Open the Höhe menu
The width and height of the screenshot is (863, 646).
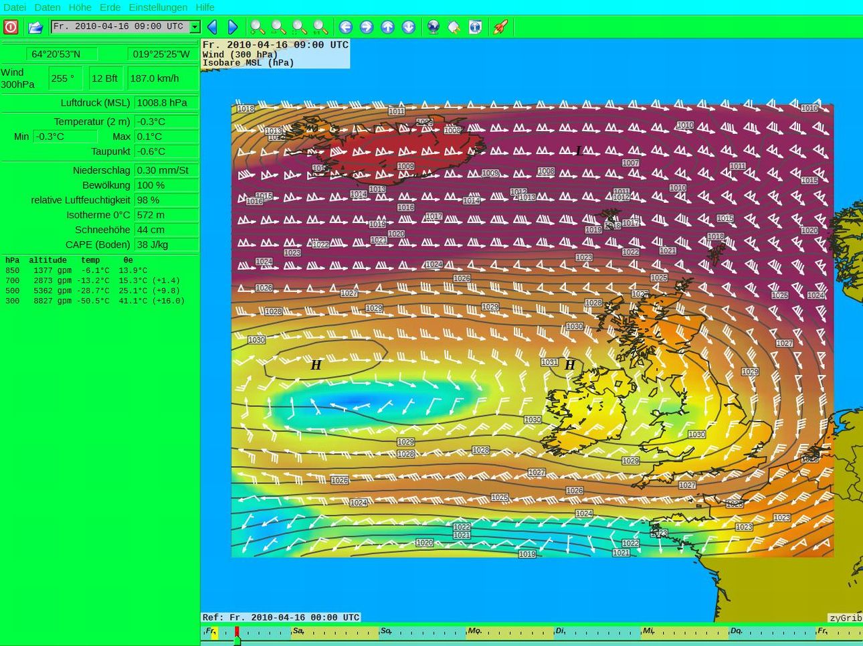coord(80,7)
